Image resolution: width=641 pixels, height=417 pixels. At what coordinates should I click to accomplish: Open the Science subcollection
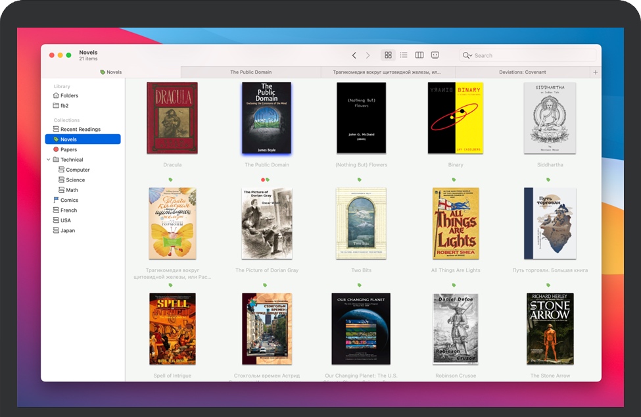pyautogui.click(x=75, y=180)
